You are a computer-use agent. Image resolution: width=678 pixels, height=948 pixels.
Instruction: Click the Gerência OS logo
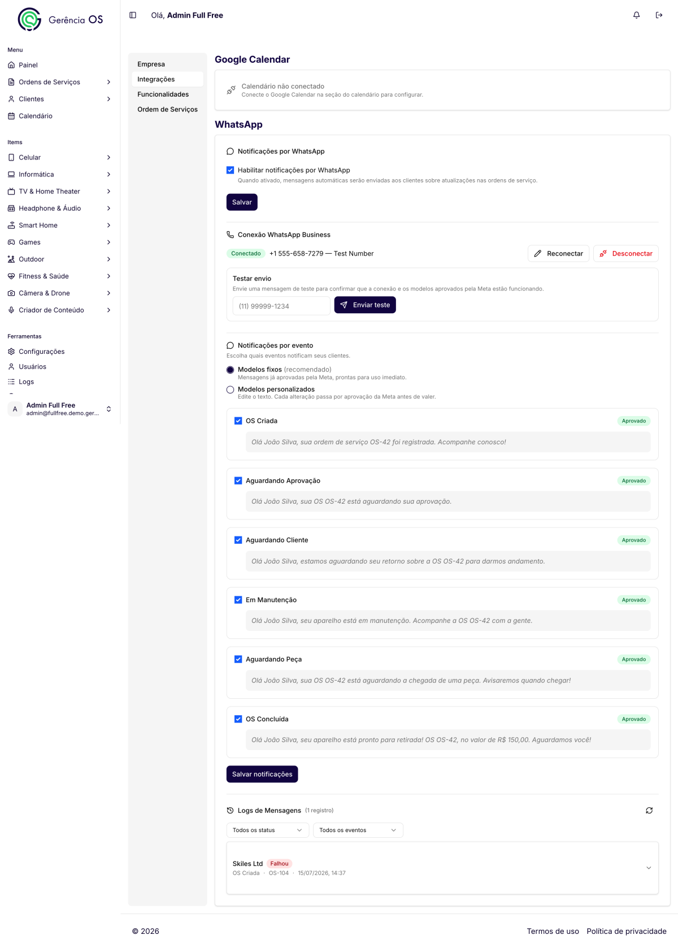tap(60, 20)
